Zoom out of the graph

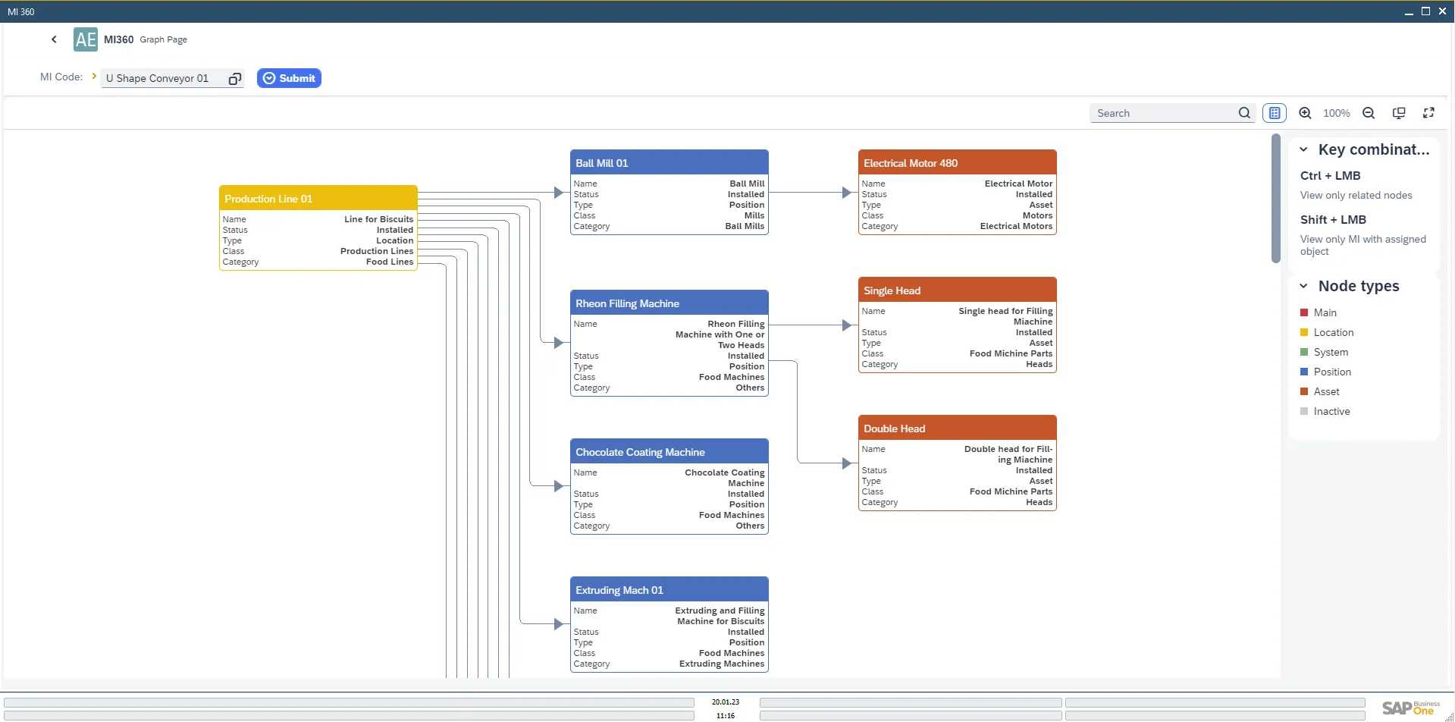[1369, 113]
